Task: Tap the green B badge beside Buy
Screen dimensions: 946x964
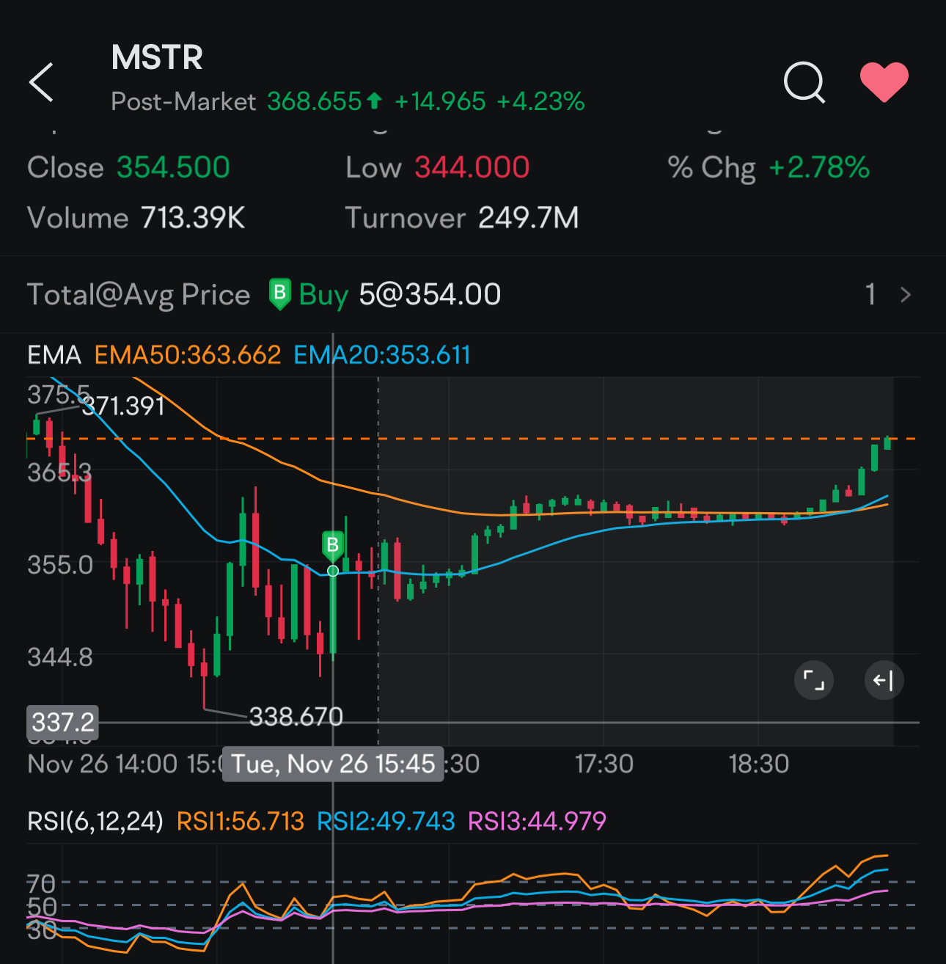Action: coord(279,294)
